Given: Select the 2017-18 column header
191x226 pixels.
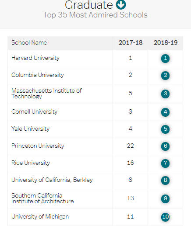Looking at the screenshot, I should point(131,43).
